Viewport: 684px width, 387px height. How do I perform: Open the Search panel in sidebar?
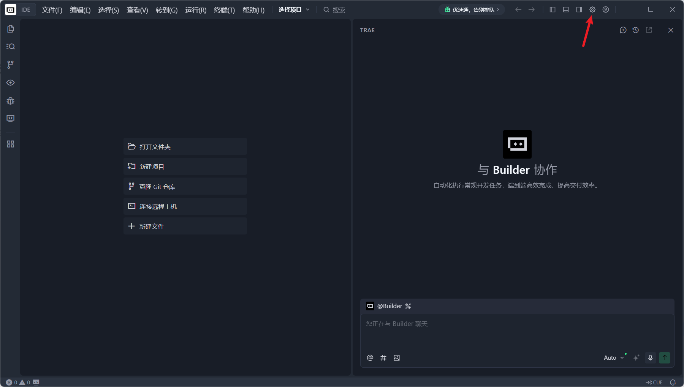tap(11, 46)
